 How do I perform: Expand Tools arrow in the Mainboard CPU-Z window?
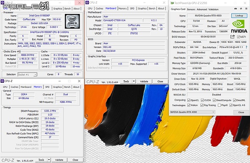134,81
